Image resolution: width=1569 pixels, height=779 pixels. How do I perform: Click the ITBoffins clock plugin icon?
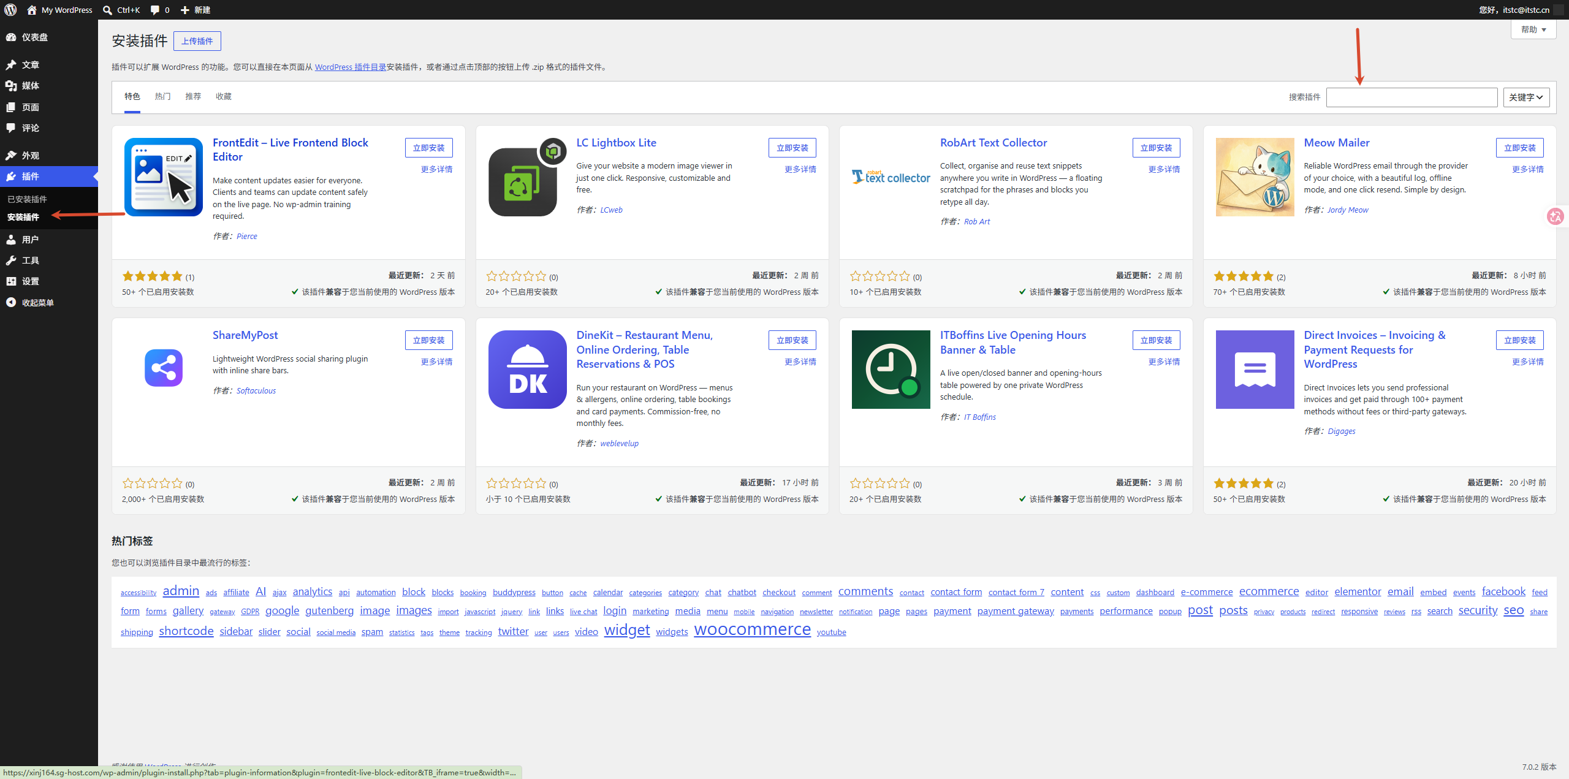click(x=891, y=370)
